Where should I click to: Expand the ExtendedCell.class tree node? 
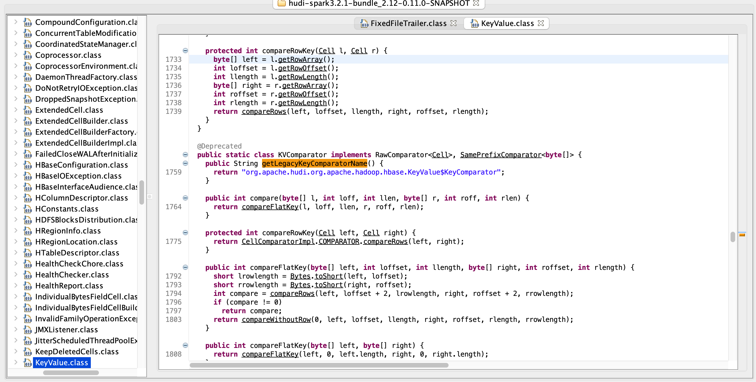tap(16, 110)
